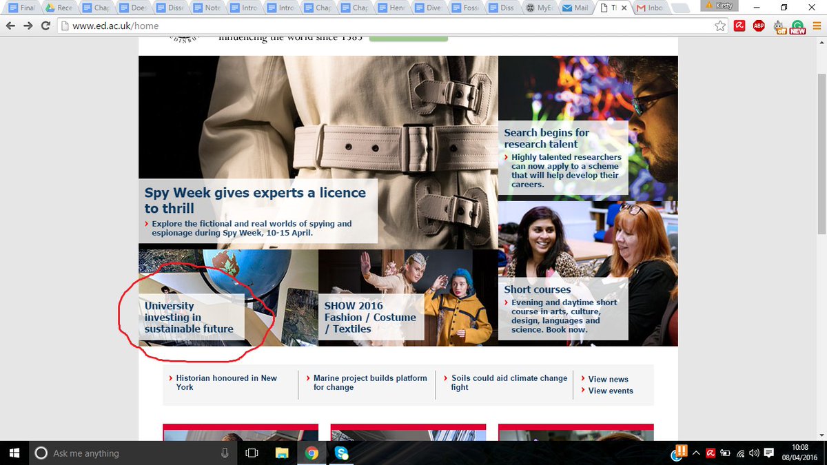This screenshot has height=465, width=827.
Task: Open the Action Center notifications icon
Action: pyautogui.click(x=769, y=453)
